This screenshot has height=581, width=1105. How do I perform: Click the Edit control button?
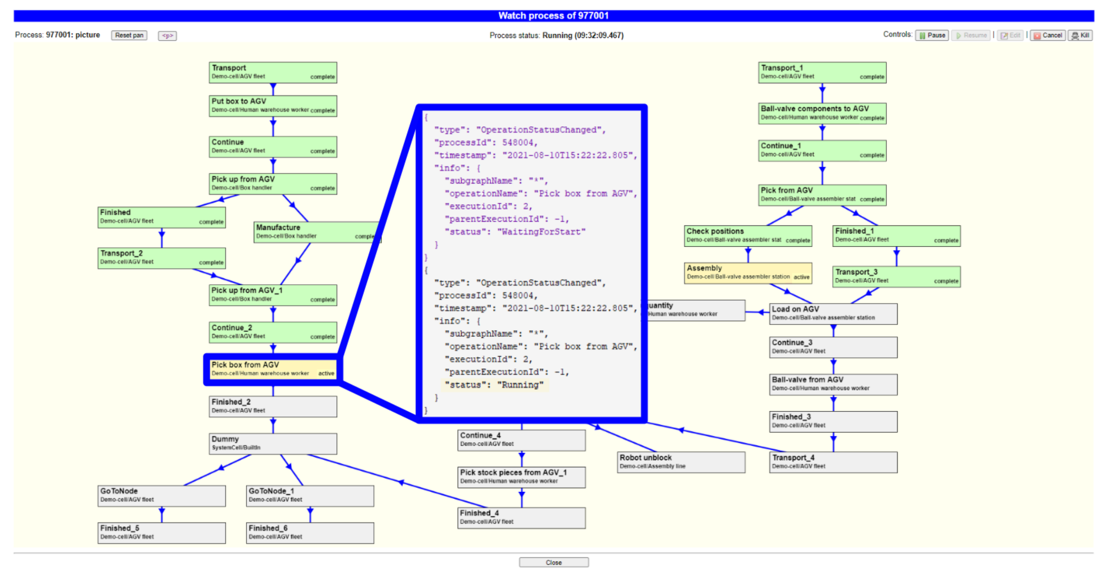pyautogui.click(x=1010, y=36)
